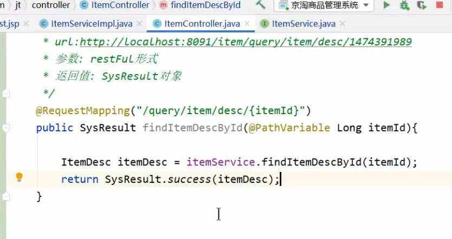Viewport: 452px width, 239px height.
Task: Click the ItemController.java tab class icon
Action: click(157, 24)
